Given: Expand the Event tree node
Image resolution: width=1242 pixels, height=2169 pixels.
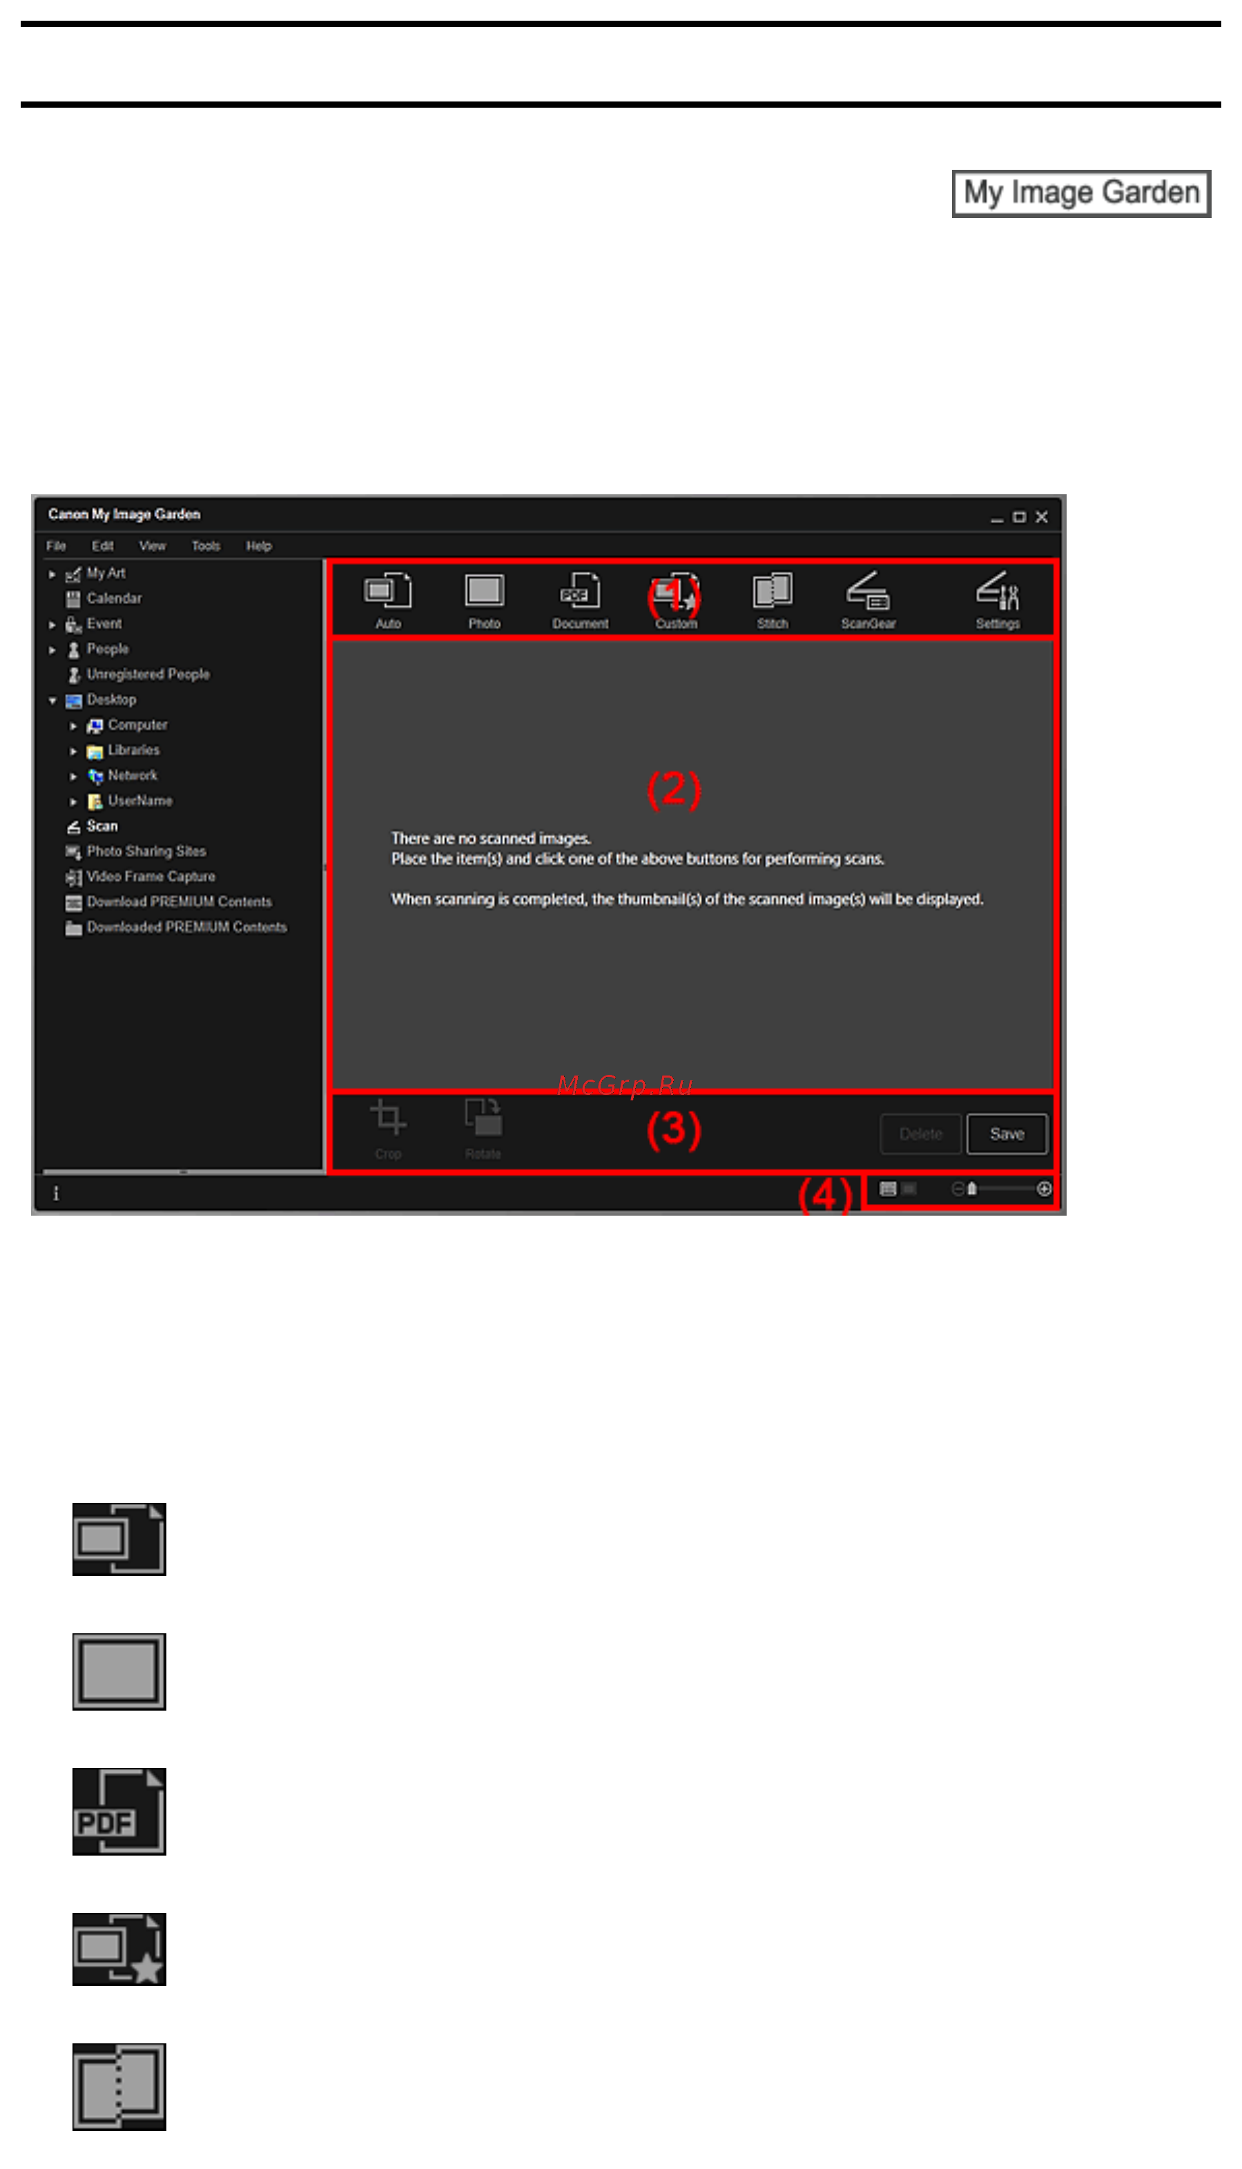Looking at the screenshot, I should tap(52, 625).
